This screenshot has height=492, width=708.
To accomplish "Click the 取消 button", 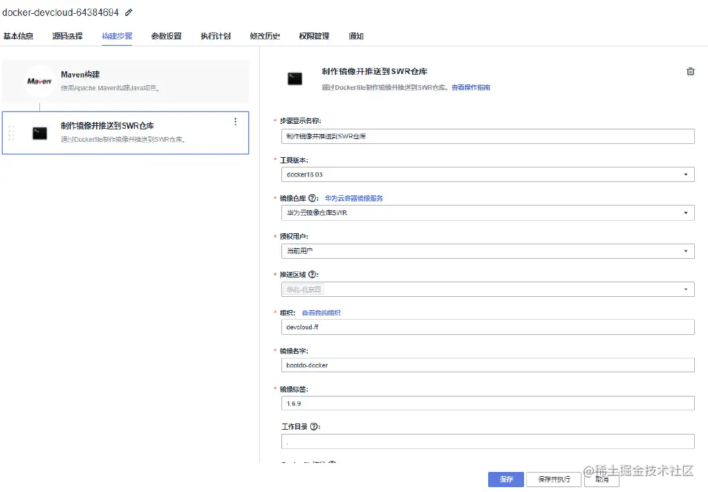I will 602,480.
